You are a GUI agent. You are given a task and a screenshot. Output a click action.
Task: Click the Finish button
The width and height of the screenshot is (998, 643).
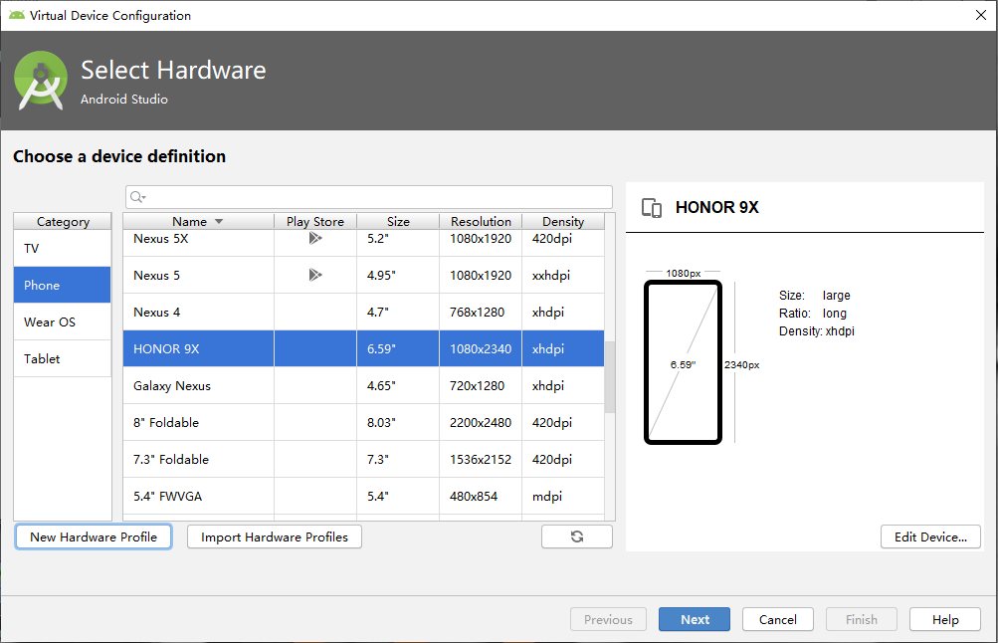[861, 619]
